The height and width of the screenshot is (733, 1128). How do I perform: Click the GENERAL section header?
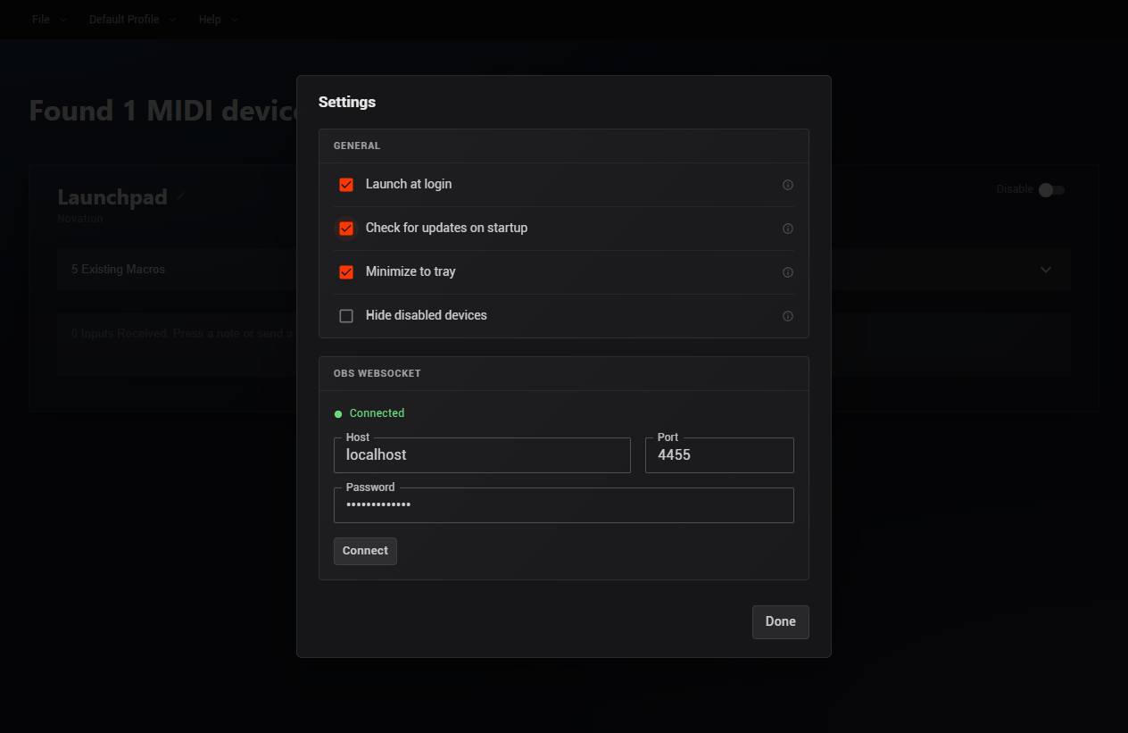[x=357, y=146]
